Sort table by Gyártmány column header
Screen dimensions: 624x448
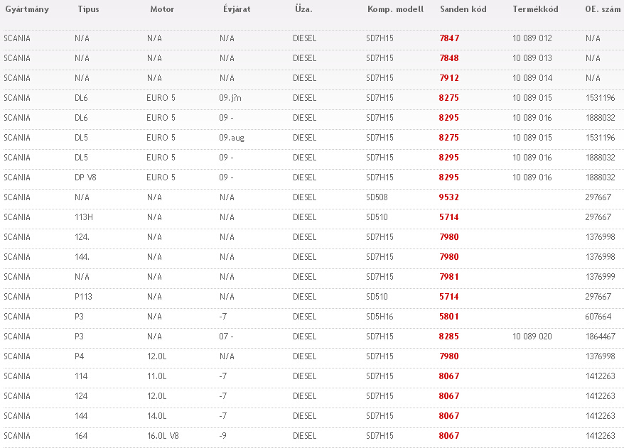27,10
